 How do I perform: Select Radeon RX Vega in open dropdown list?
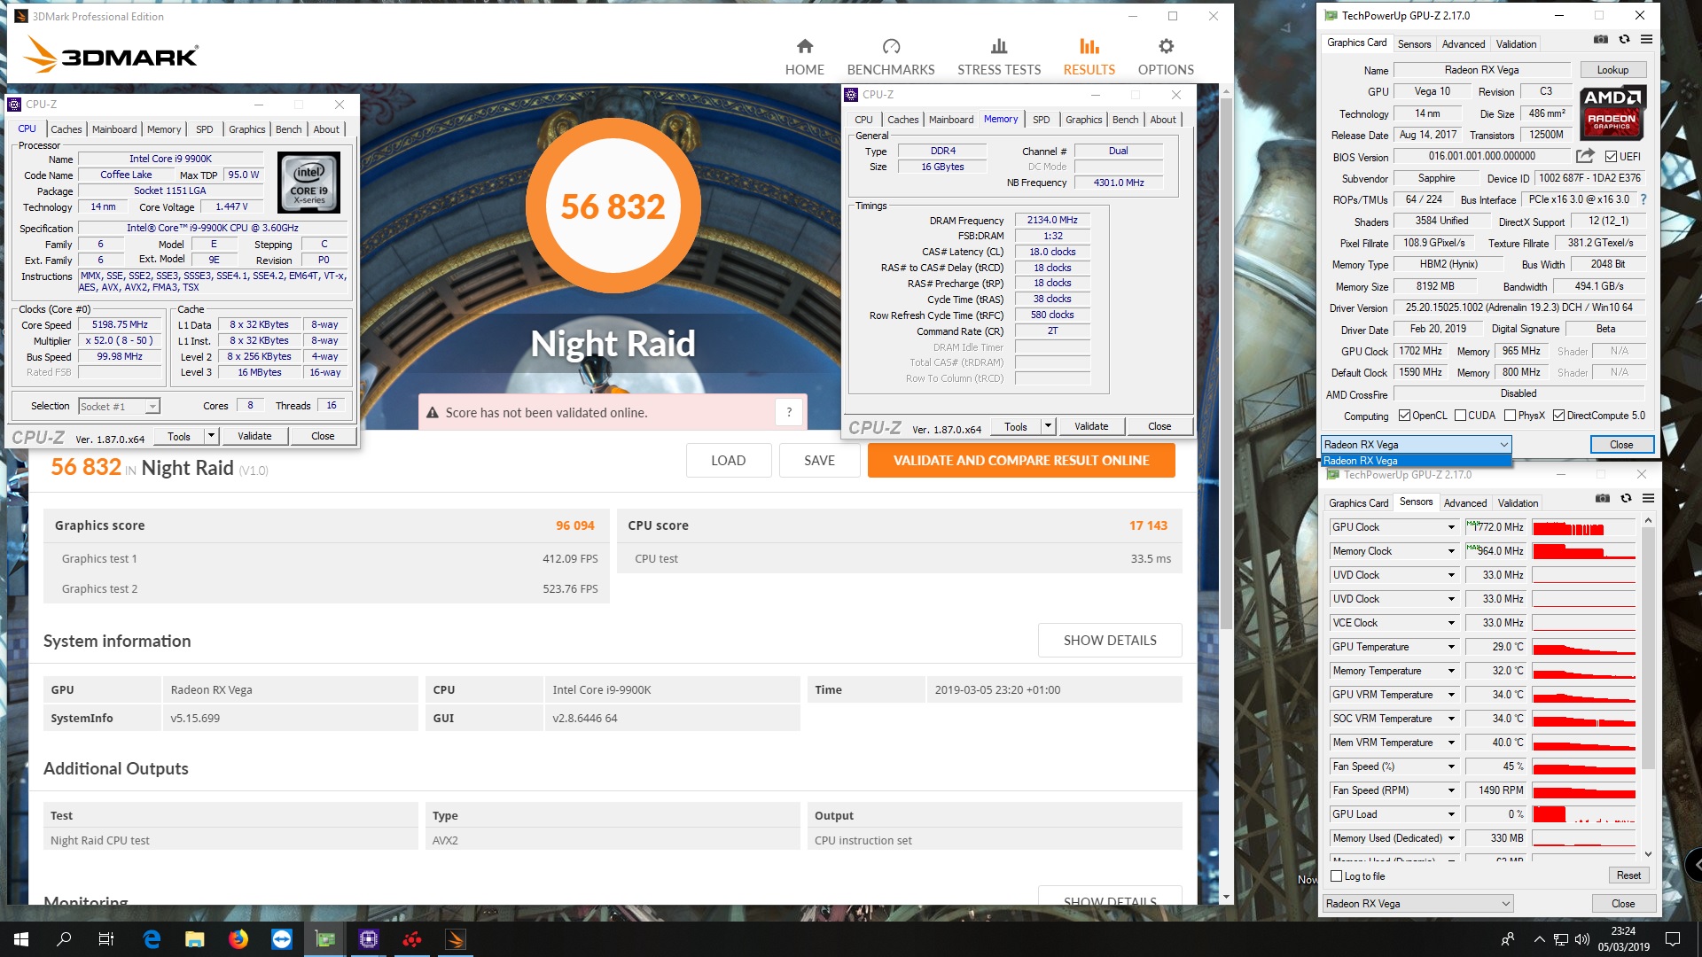[1416, 461]
